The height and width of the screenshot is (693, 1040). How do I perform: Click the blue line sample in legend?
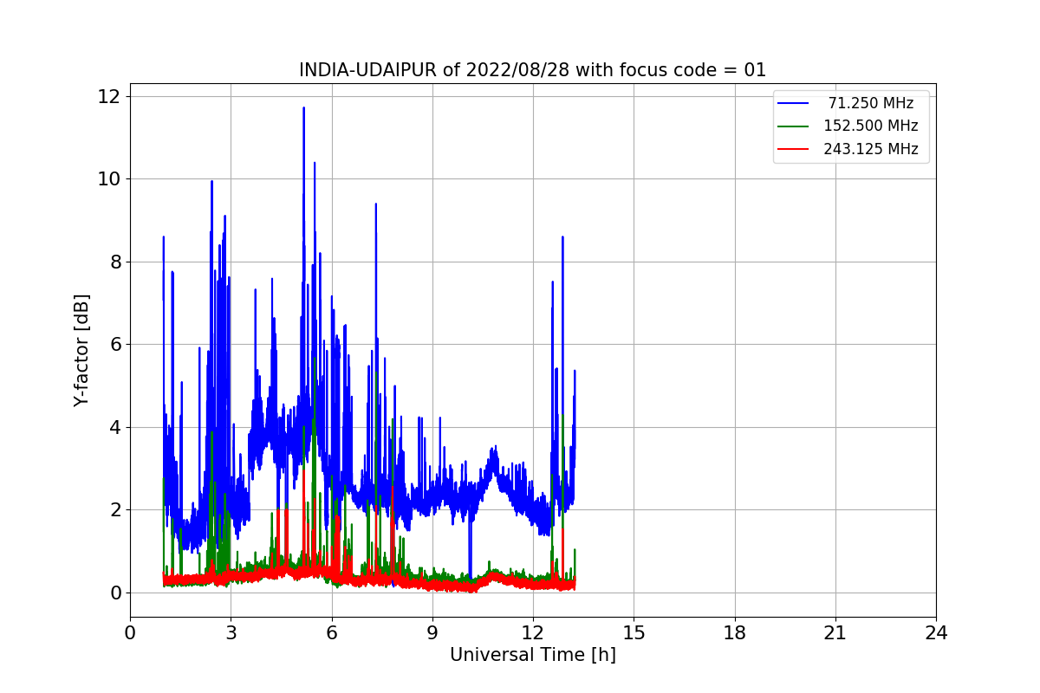(x=793, y=103)
